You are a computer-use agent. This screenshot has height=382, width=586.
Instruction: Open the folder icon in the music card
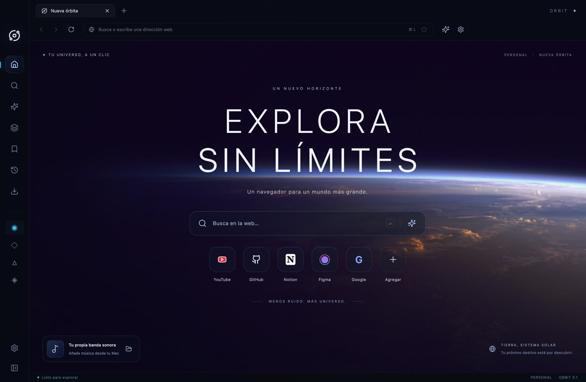click(x=129, y=349)
